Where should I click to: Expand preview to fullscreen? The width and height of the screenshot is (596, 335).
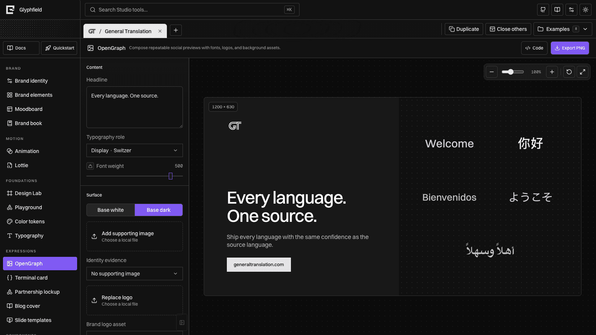(x=583, y=72)
